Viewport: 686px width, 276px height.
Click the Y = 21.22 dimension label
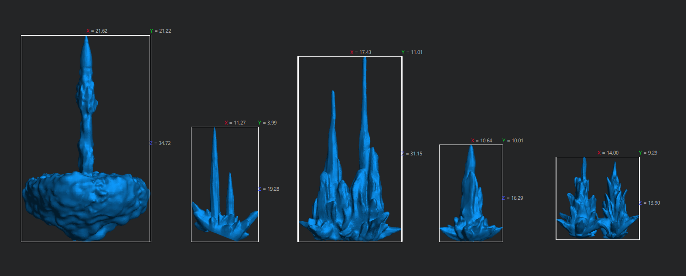[160, 31]
